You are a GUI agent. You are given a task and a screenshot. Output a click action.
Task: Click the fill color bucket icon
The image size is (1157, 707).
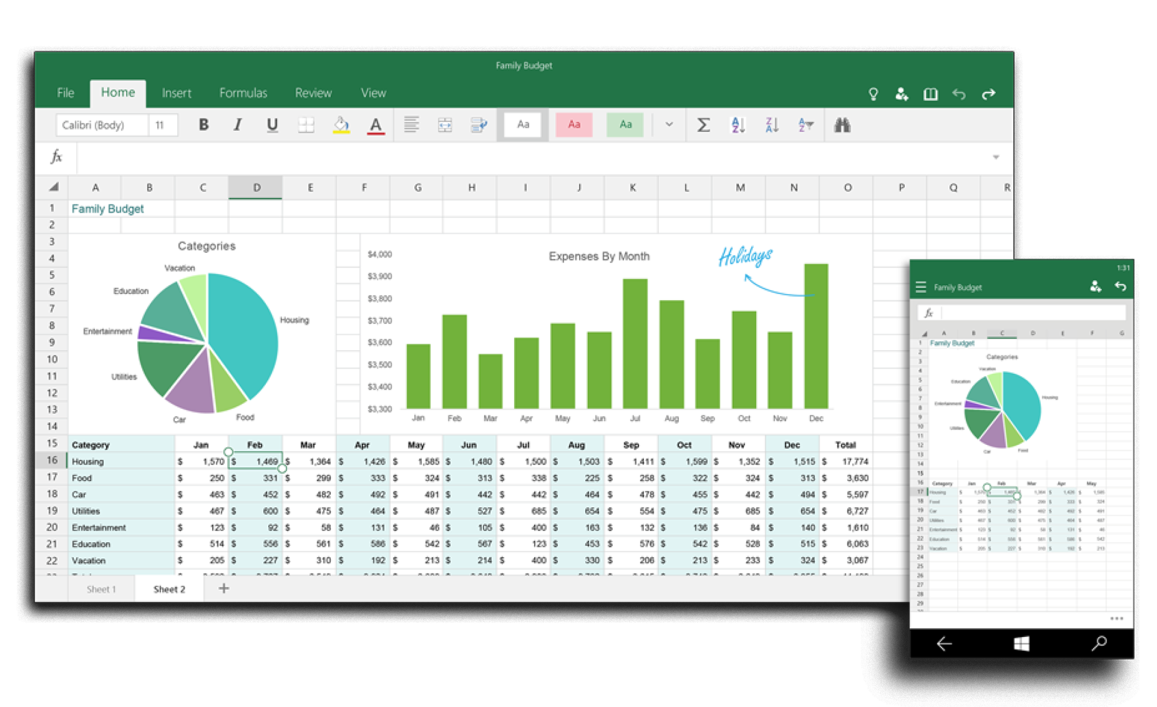pos(341,125)
